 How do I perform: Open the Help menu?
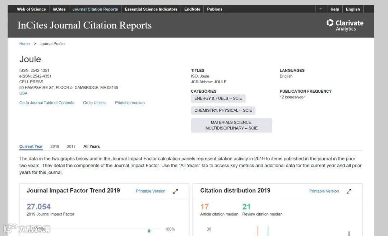334,9
